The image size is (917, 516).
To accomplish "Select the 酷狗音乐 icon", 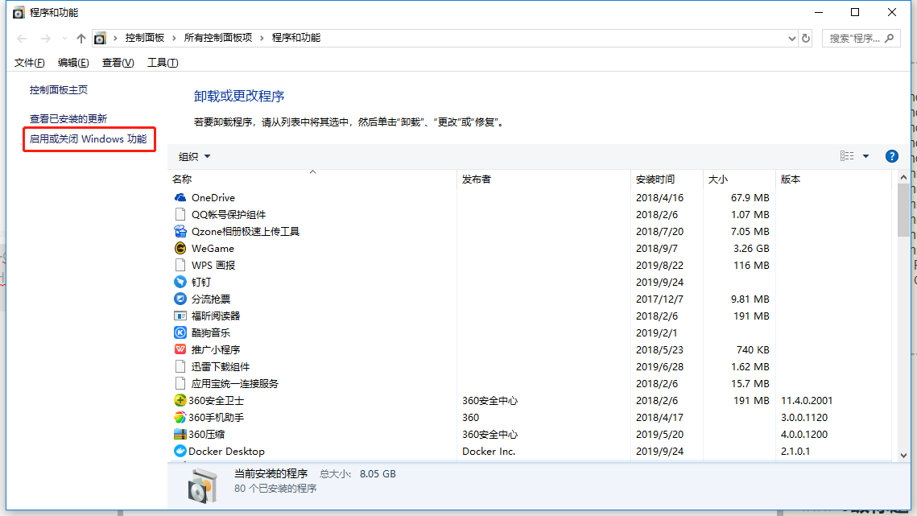I will click(x=181, y=332).
